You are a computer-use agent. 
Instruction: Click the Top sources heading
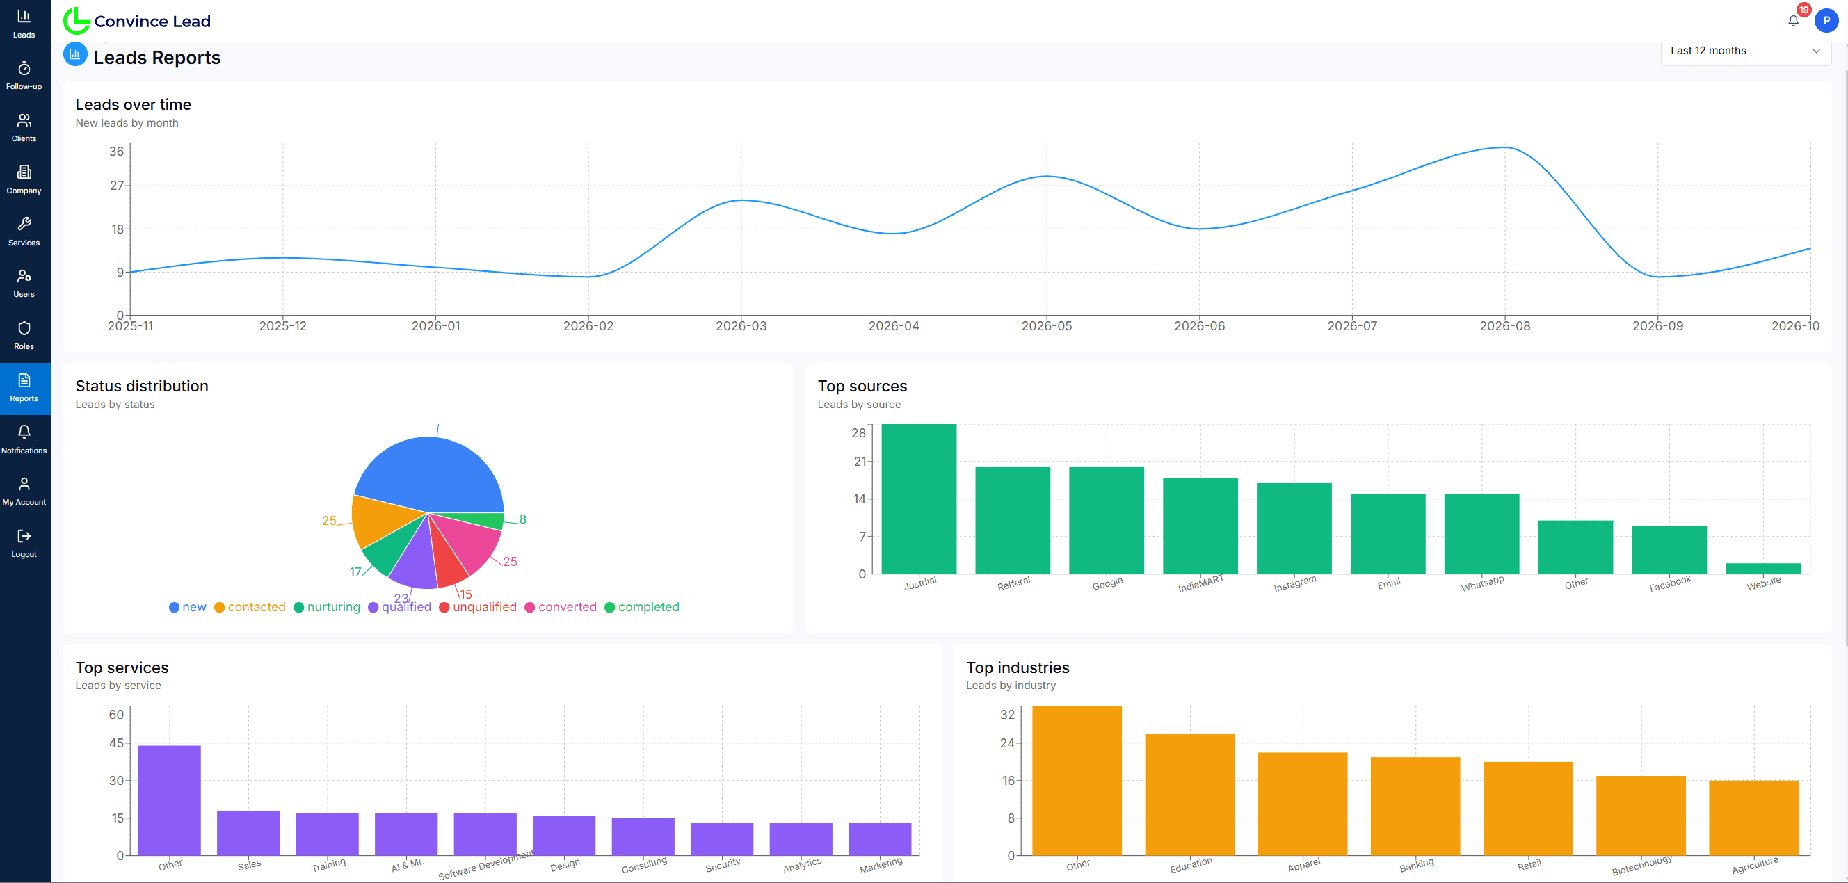(862, 386)
